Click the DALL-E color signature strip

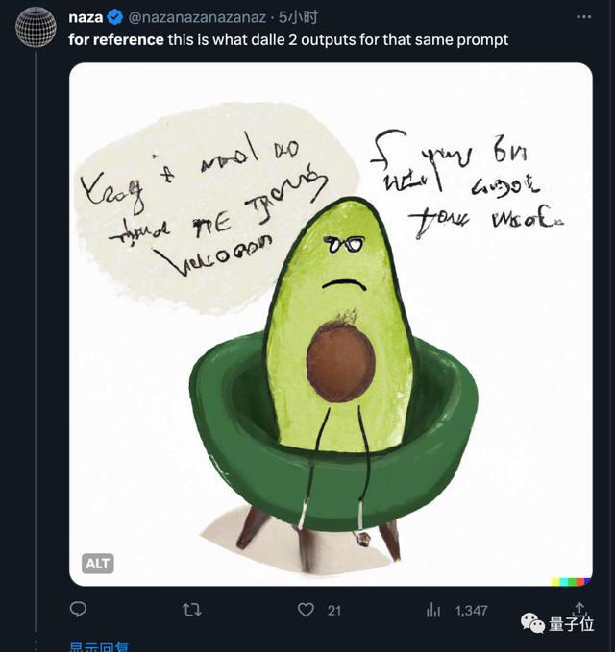(571, 581)
